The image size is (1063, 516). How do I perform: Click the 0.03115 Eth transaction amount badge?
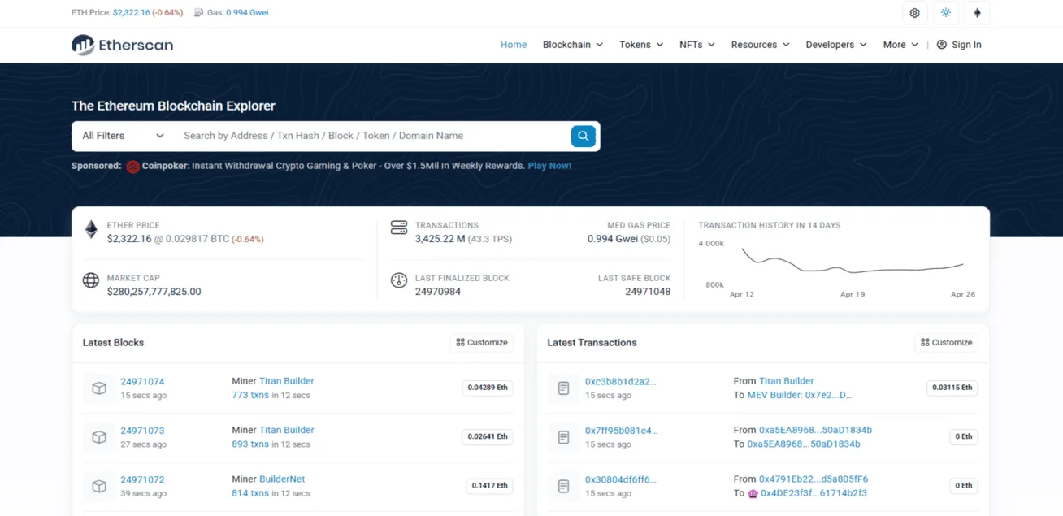pos(952,388)
